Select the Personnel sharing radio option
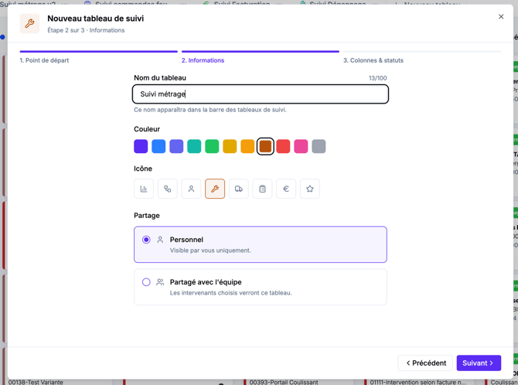The width and height of the screenshot is (518, 385). (x=261, y=244)
